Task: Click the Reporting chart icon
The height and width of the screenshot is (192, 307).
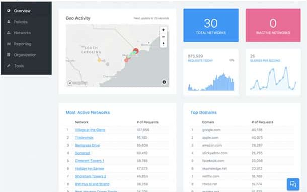Action: click(x=9, y=44)
